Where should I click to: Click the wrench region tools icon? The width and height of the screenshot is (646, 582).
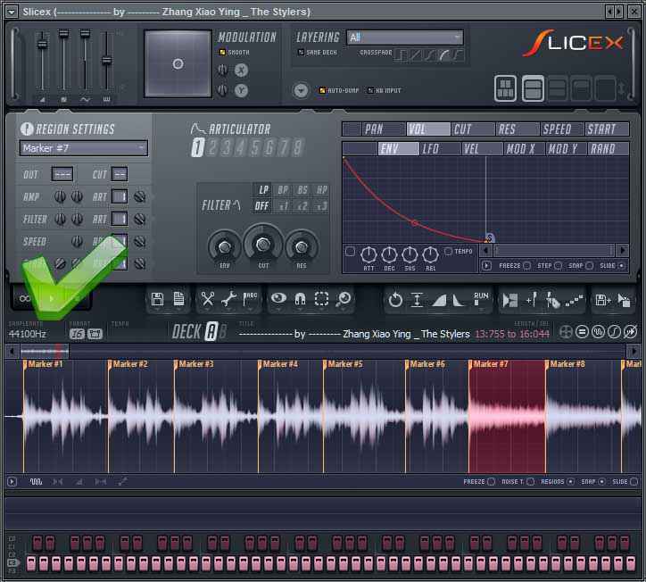pyautogui.click(x=228, y=300)
